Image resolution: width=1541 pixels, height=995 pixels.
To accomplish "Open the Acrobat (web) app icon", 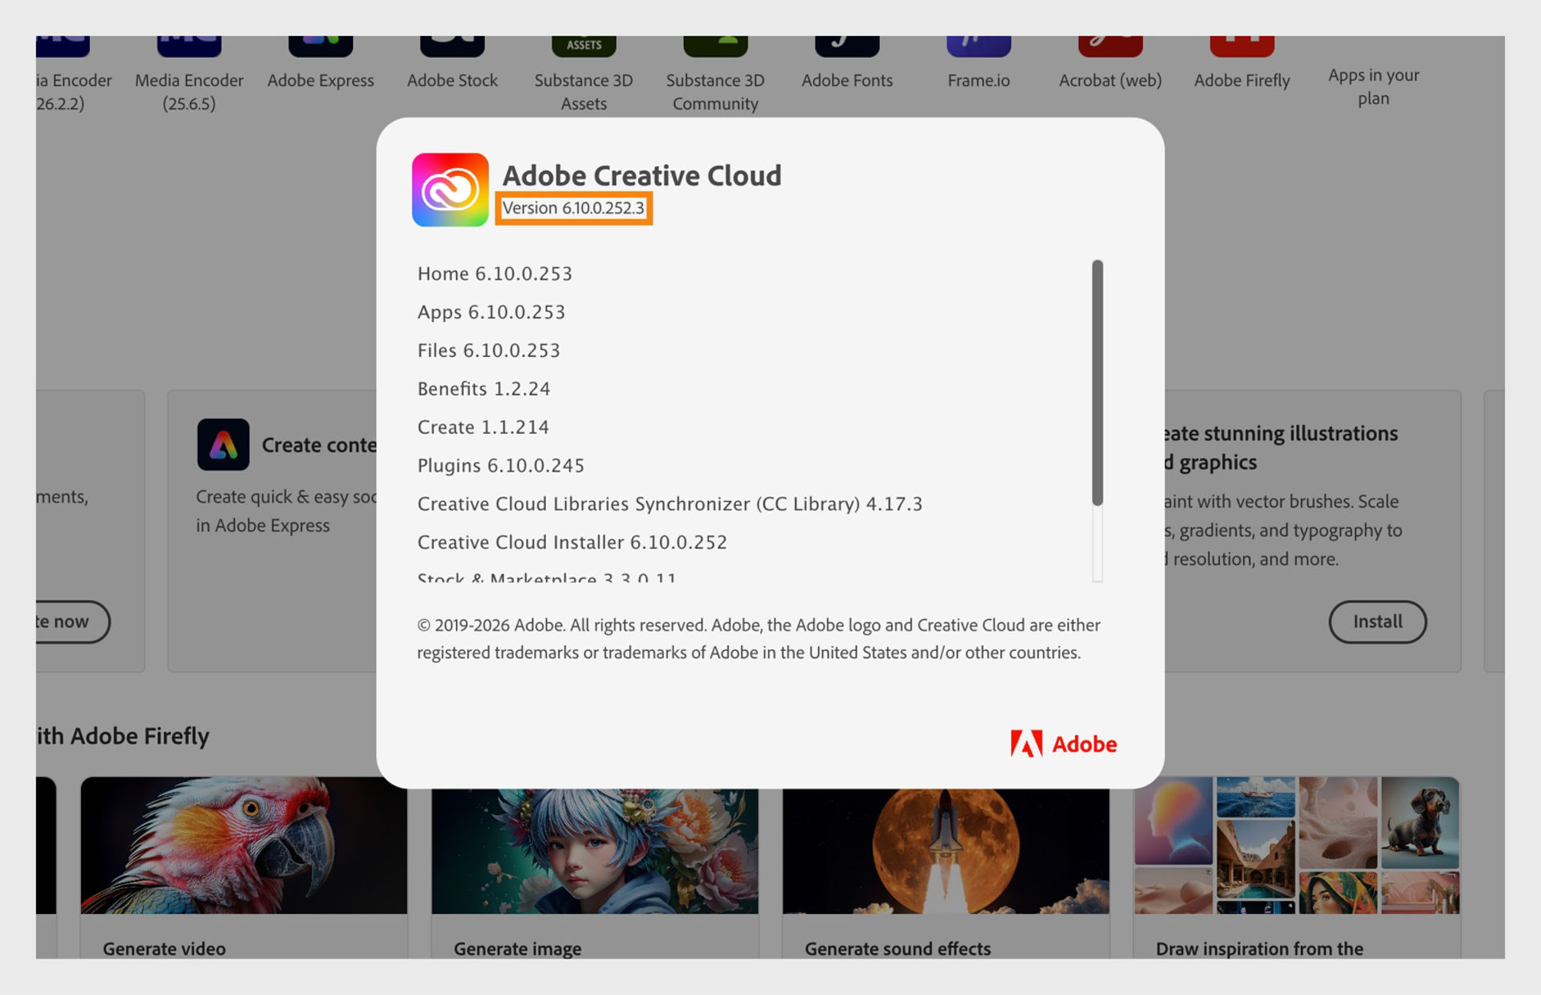I will (x=1111, y=46).
